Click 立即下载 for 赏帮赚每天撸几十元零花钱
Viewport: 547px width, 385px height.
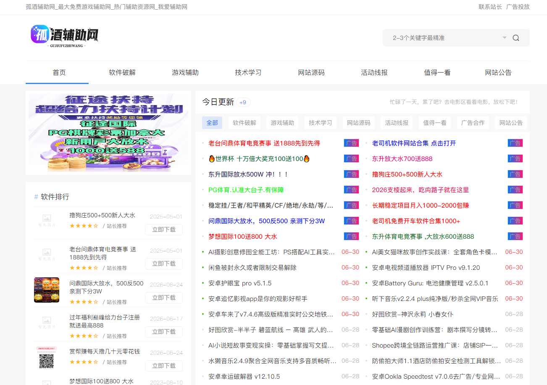(164, 366)
